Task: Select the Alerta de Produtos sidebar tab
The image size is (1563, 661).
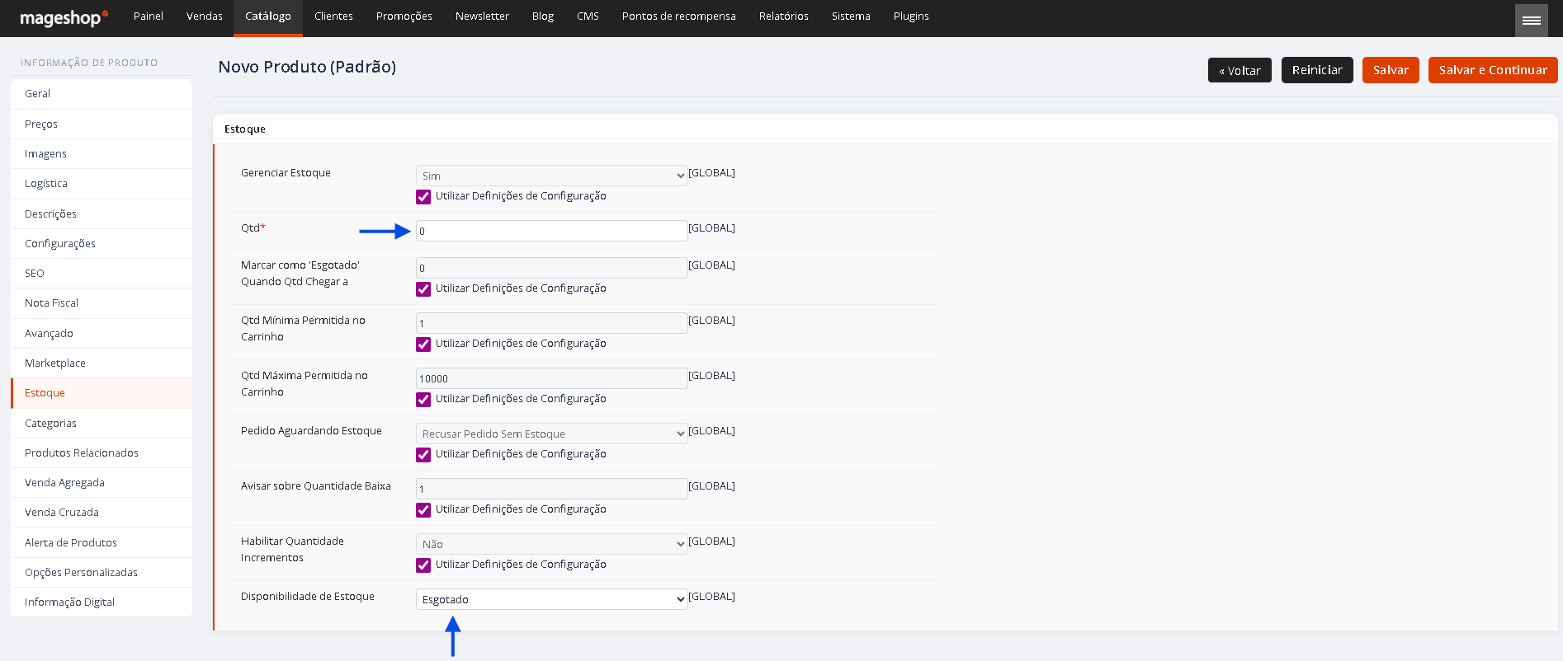Action: coord(102,542)
